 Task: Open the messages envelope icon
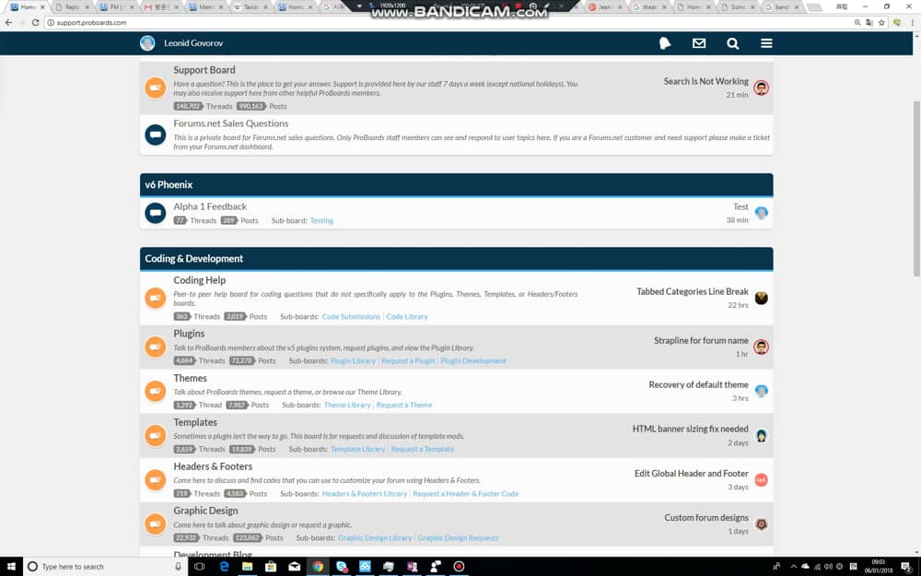[699, 43]
